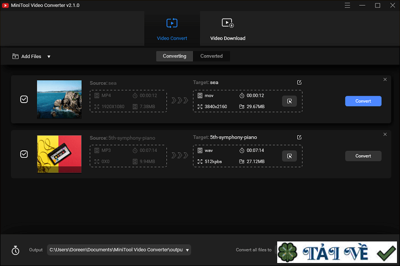Edit target name for 5th-symphony-piano
400x266 pixels.
299,137
